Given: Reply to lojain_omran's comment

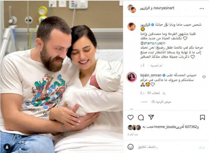Looking at the screenshot, I should (x=164, y=93).
